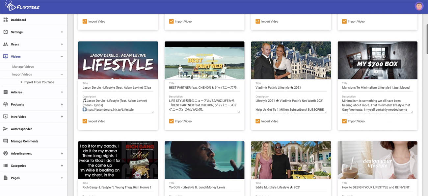
Task: Click the Intro Video icon
Action: pos(6,117)
